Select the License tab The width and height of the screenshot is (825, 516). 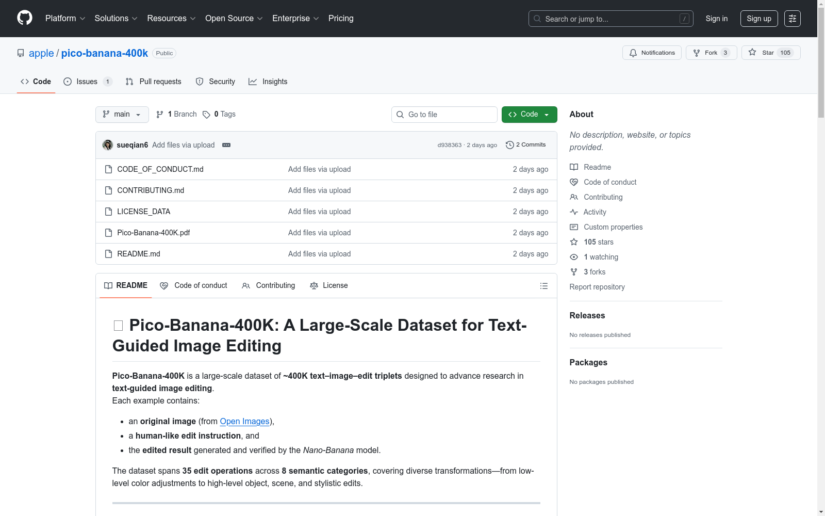[329, 285]
